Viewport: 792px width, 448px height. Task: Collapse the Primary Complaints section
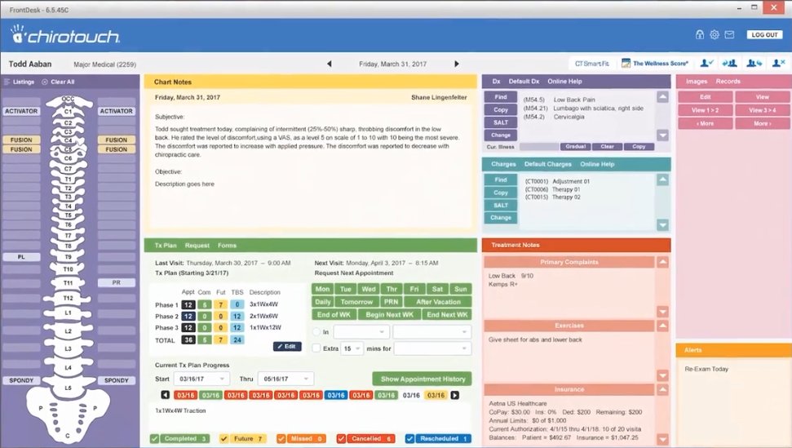pyautogui.click(x=662, y=263)
